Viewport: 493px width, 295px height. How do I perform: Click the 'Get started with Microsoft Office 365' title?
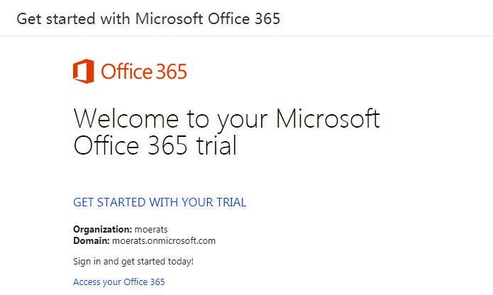pos(148,18)
